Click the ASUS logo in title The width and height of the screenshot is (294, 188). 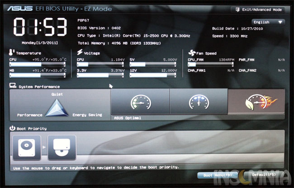click(x=20, y=9)
